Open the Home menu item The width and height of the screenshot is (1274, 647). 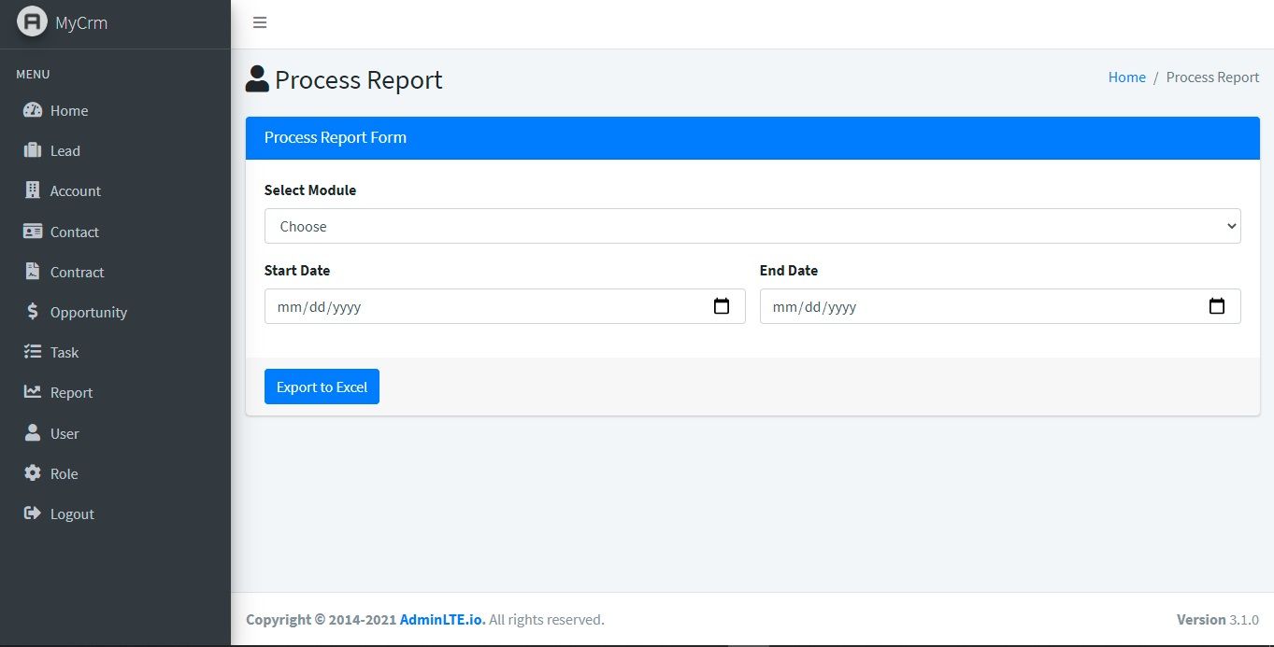(x=115, y=110)
